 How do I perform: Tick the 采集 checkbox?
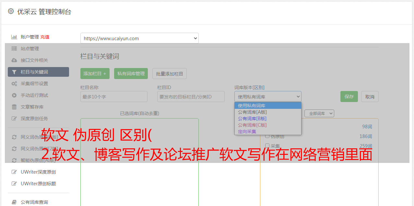click(267, 146)
